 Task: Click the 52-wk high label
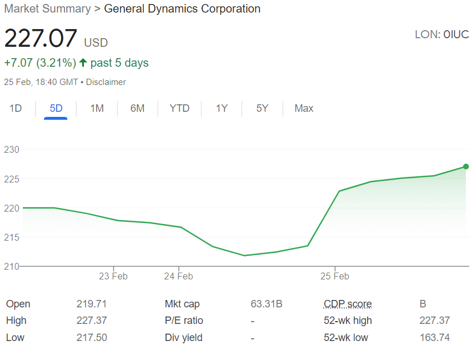(348, 320)
